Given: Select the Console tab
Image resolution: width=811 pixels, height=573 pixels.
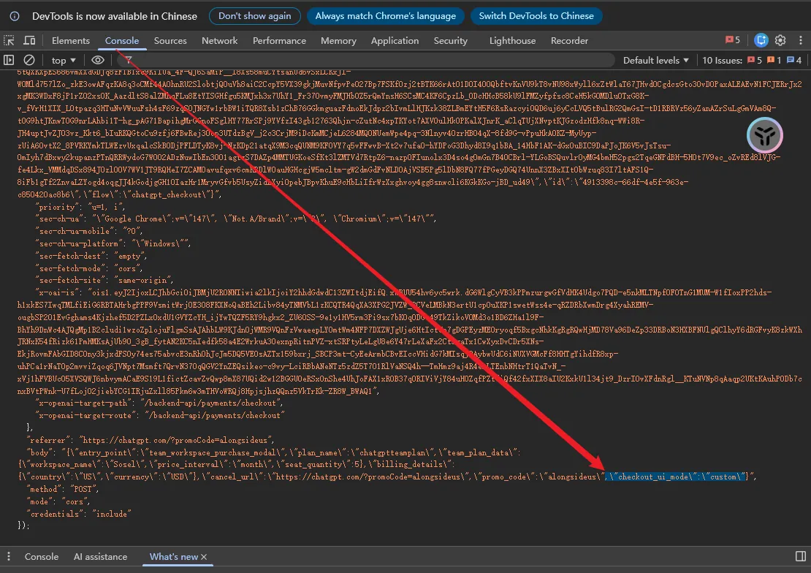Looking at the screenshot, I should coord(121,40).
